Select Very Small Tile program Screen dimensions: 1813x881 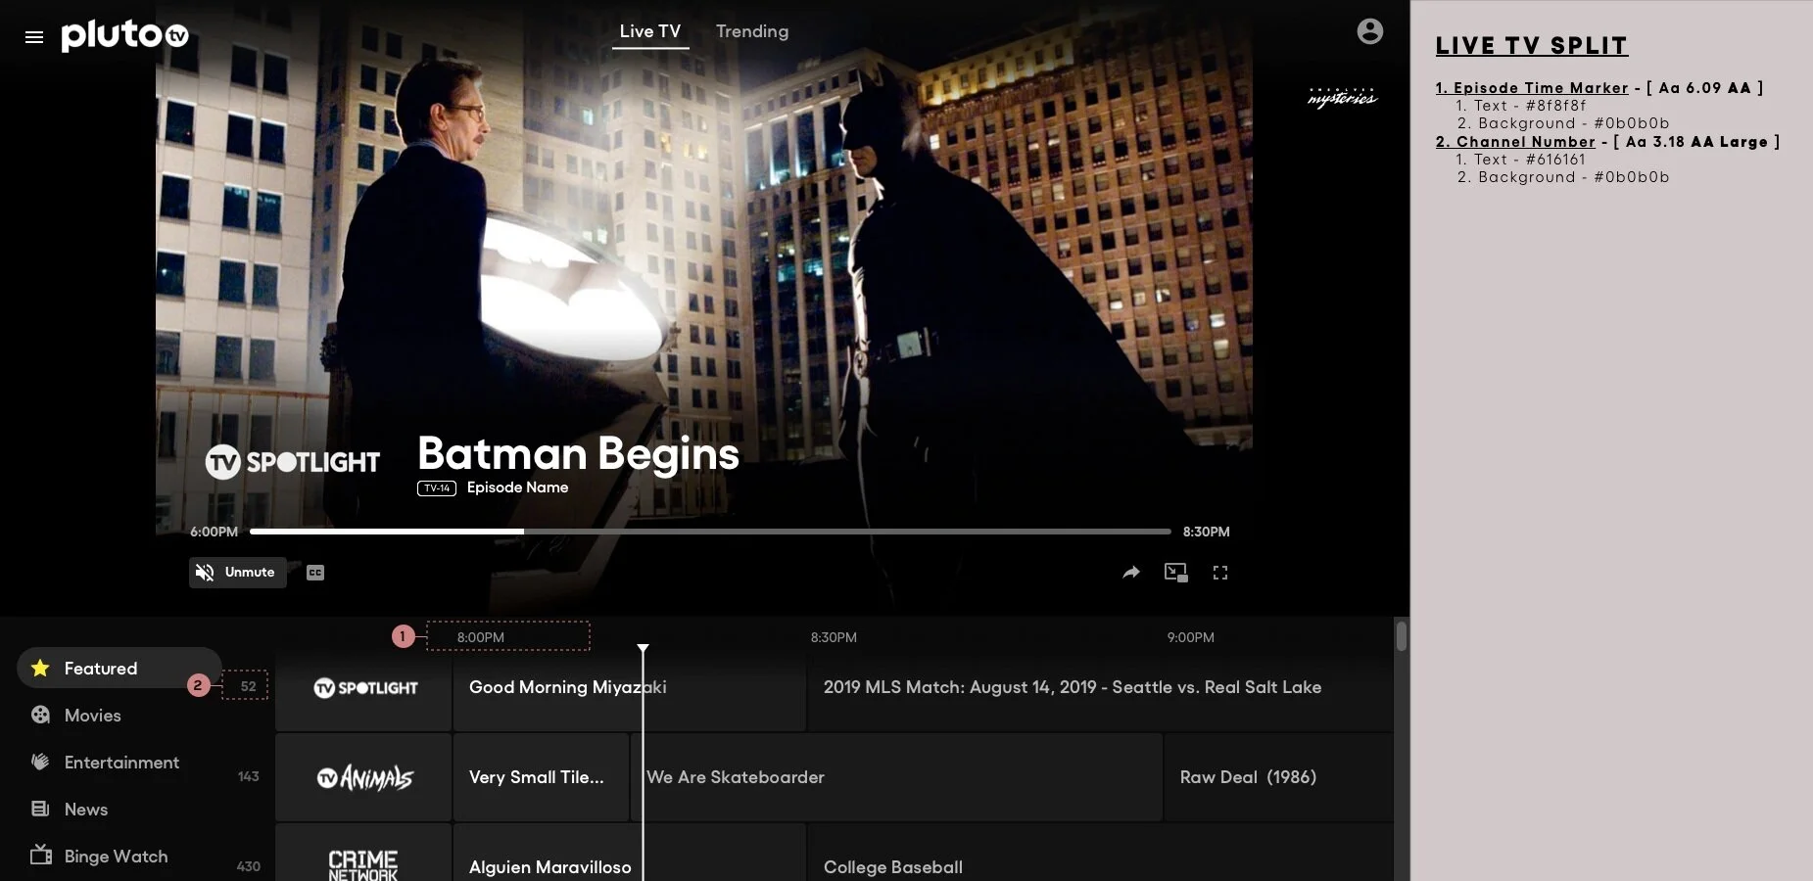541,778
